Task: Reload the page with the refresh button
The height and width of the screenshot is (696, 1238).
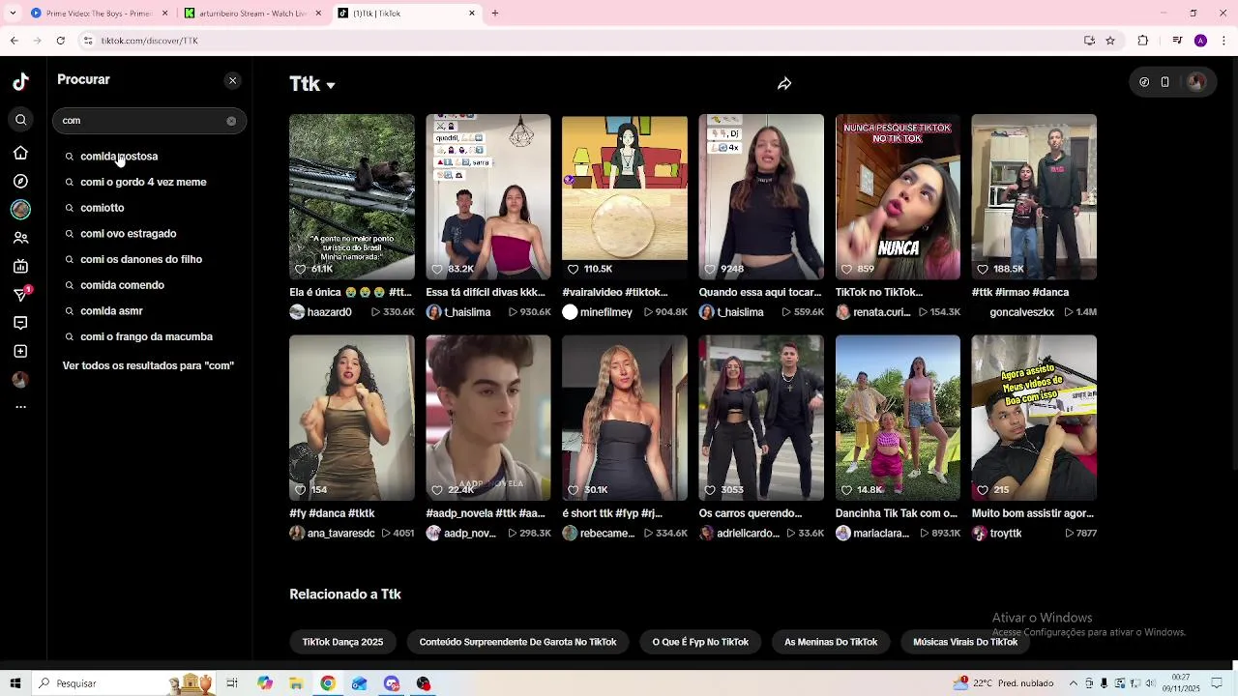Action: coord(61,41)
